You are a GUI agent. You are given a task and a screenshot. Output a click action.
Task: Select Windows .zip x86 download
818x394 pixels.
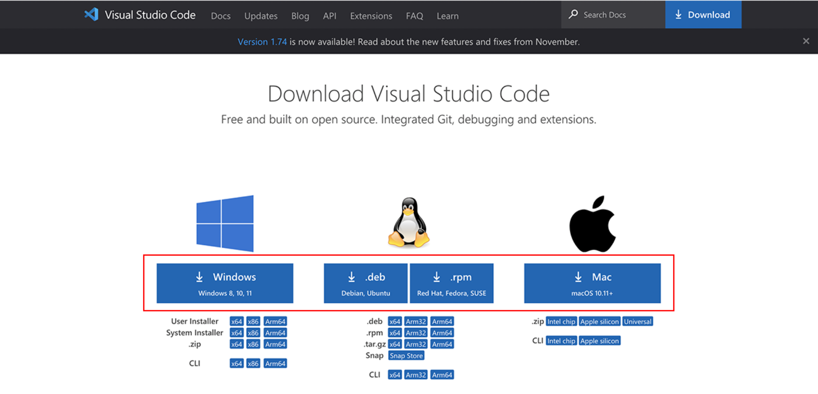point(253,344)
